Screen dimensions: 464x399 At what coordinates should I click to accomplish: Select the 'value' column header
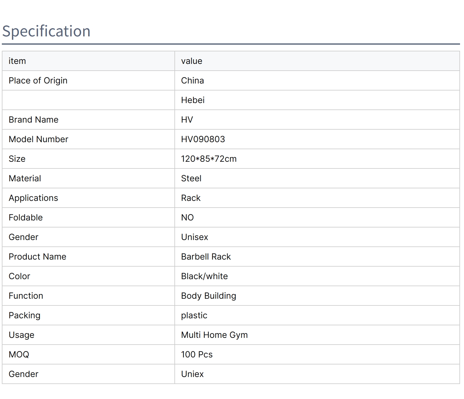(x=192, y=61)
